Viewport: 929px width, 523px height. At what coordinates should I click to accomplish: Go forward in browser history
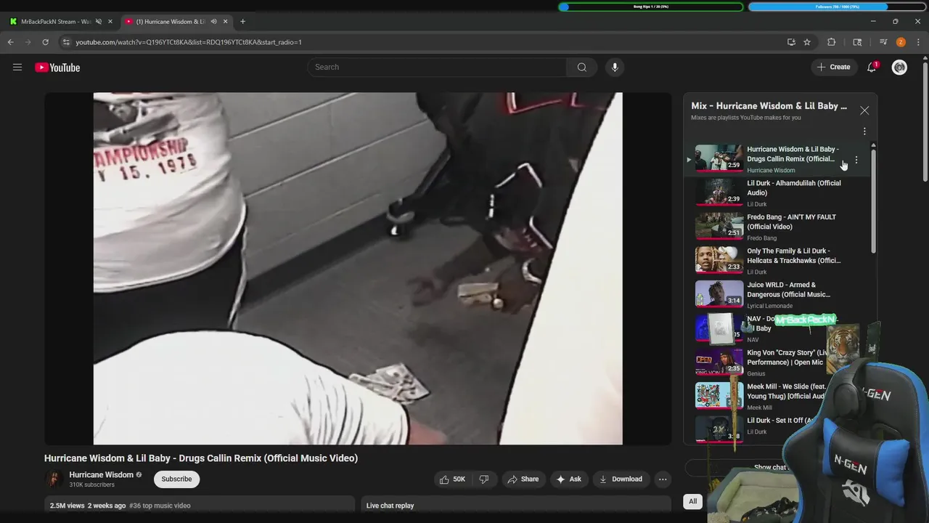(x=28, y=42)
